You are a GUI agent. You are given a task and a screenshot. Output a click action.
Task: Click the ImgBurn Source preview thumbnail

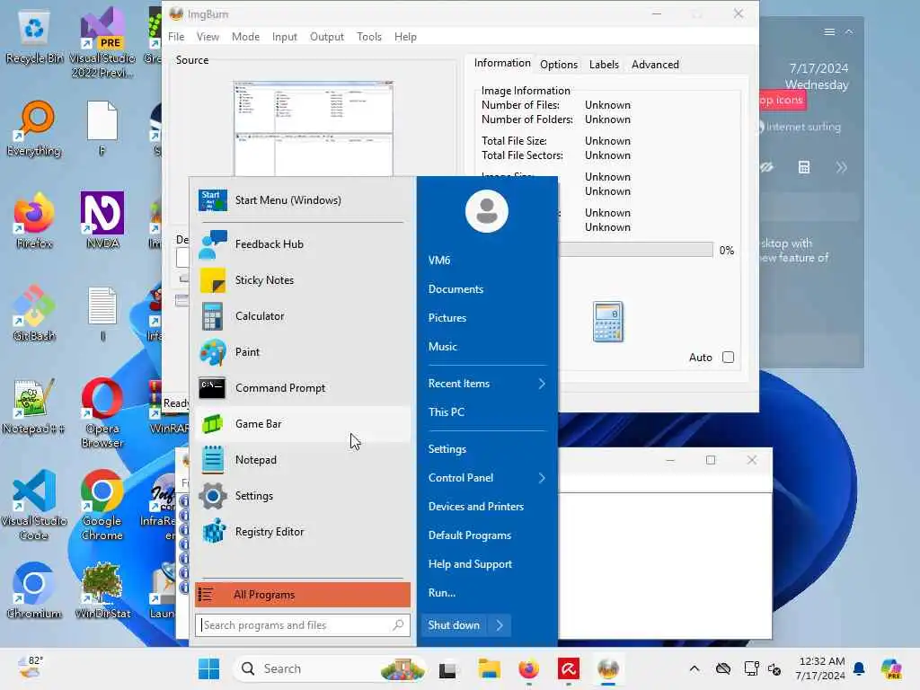coord(314,128)
